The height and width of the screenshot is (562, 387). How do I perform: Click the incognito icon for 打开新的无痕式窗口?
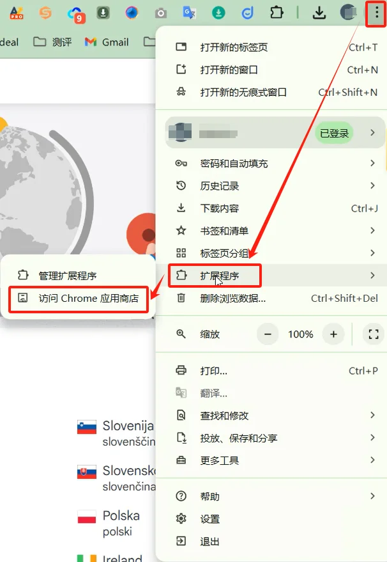pyautogui.click(x=181, y=92)
